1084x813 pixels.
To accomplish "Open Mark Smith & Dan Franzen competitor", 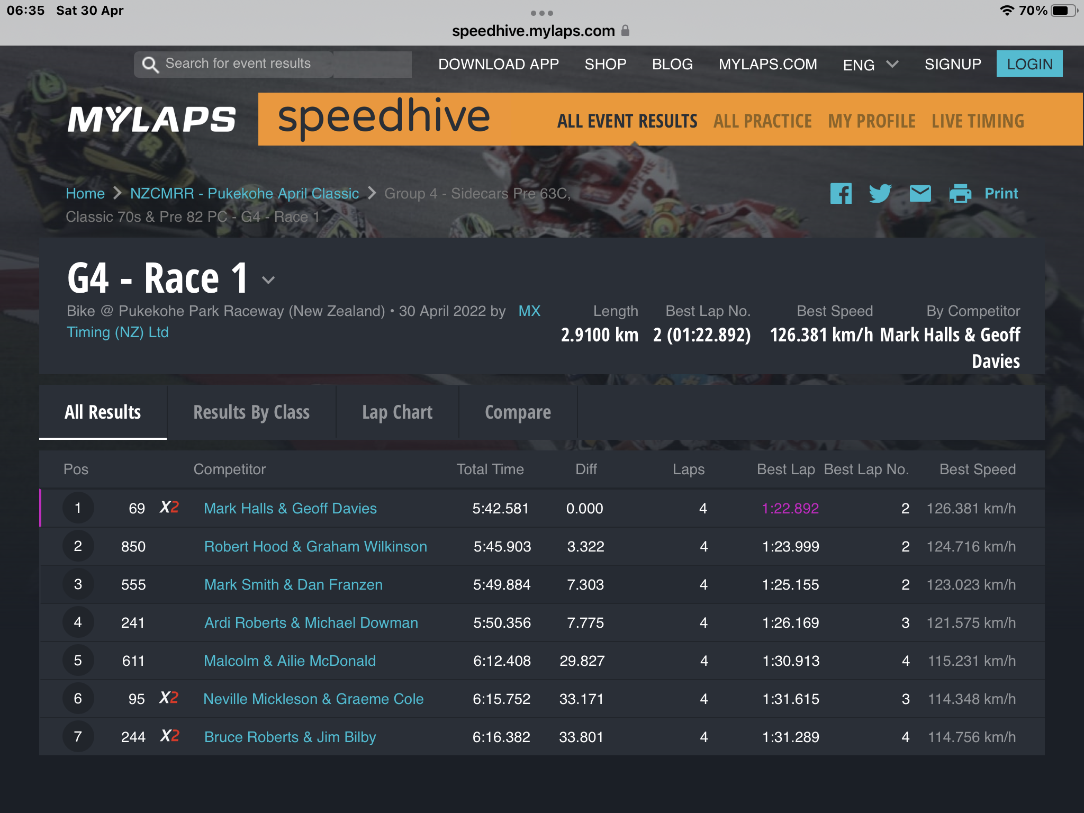I will [293, 584].
